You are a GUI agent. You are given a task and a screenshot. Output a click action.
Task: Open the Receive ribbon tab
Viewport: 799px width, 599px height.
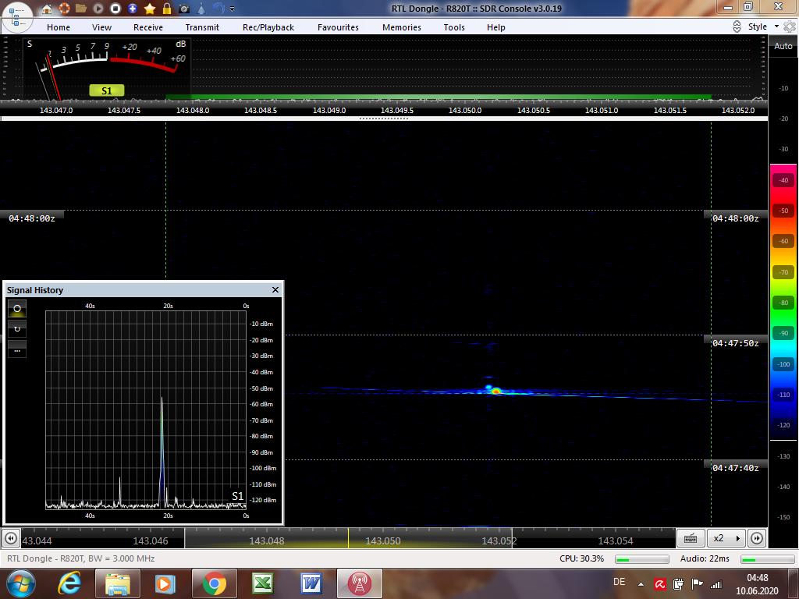(148, 27)
